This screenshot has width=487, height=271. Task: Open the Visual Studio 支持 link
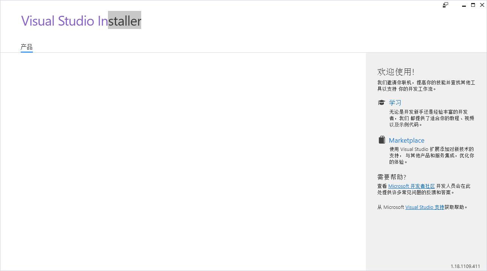pos(425,207)
